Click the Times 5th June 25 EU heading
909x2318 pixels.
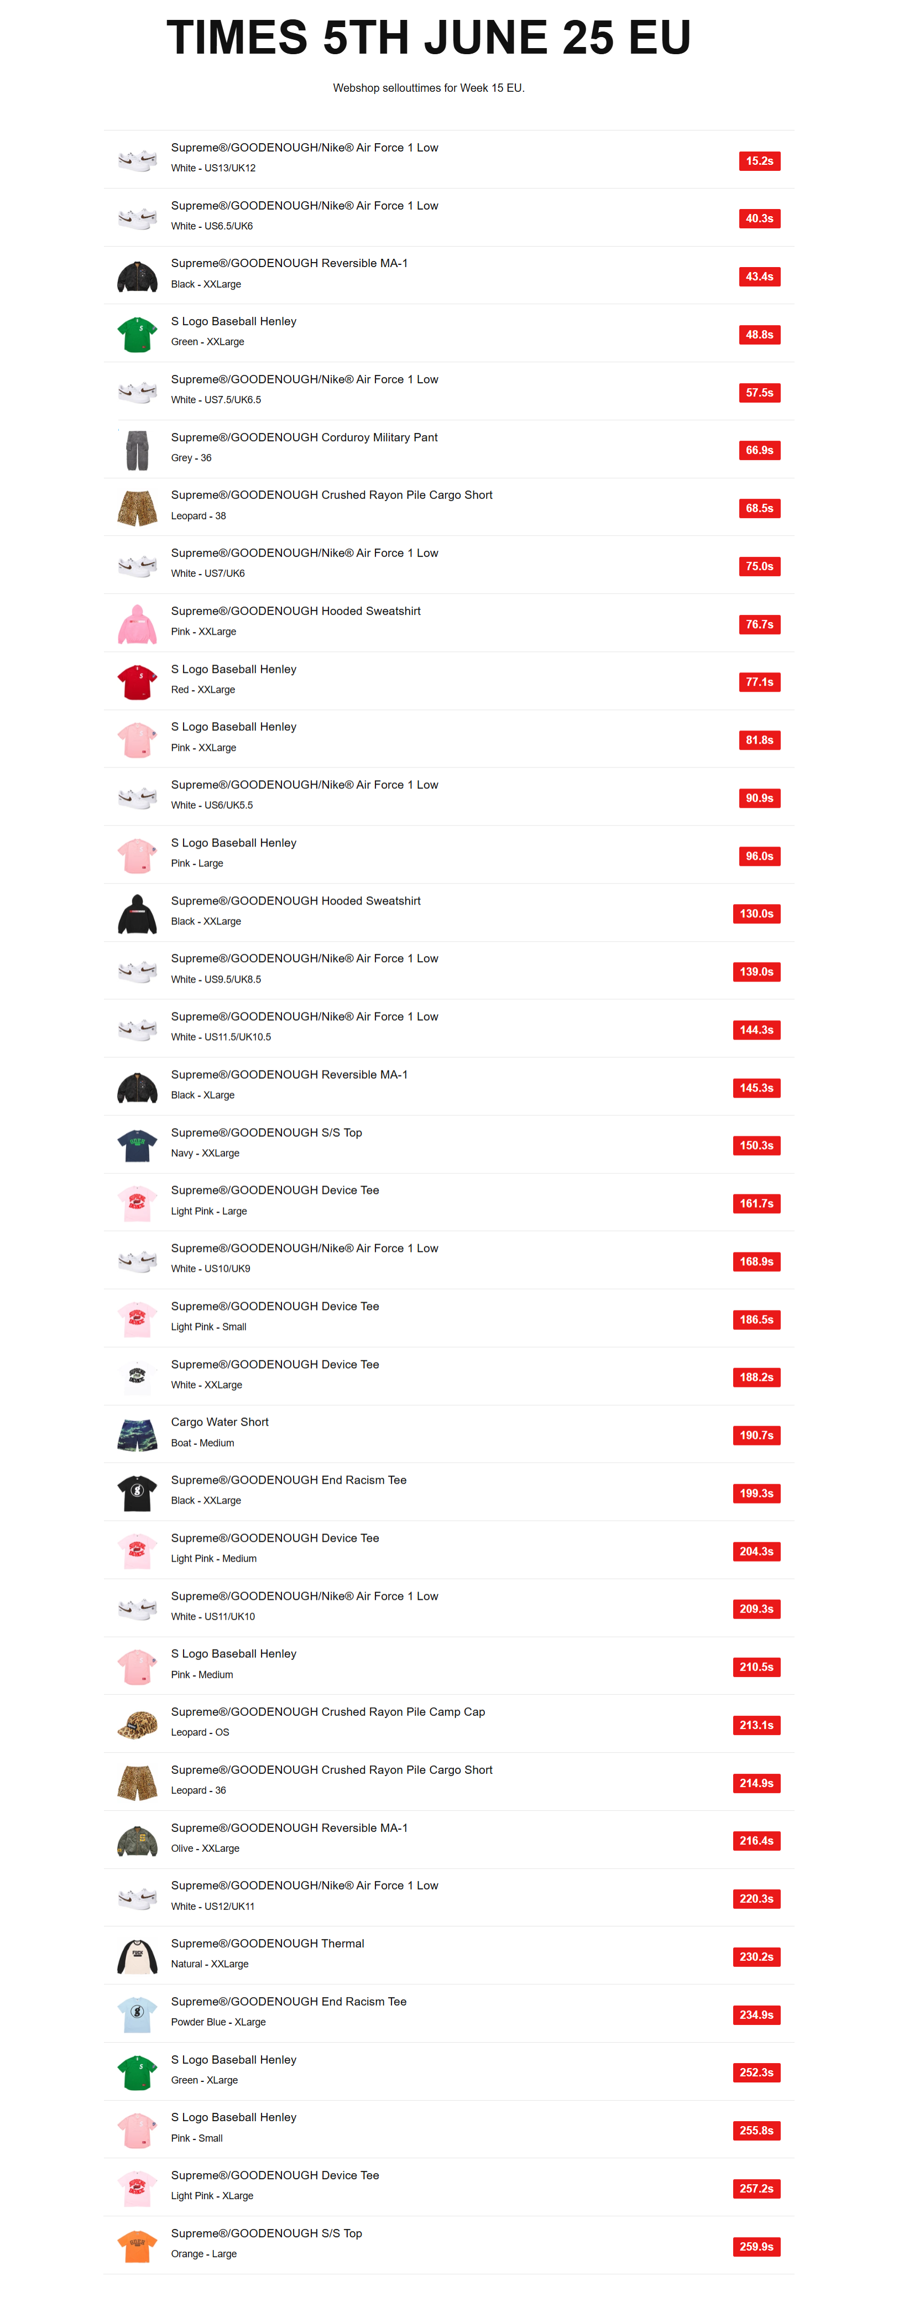429,38
